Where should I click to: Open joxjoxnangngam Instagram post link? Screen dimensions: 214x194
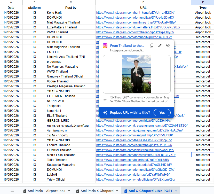pos(139,130)
